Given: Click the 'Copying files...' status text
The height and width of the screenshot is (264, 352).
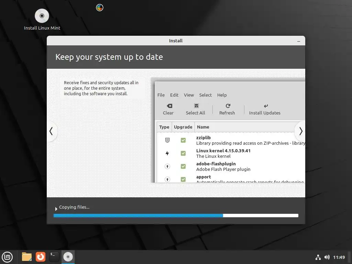Looking at the screenshot, I should (74, 207).
